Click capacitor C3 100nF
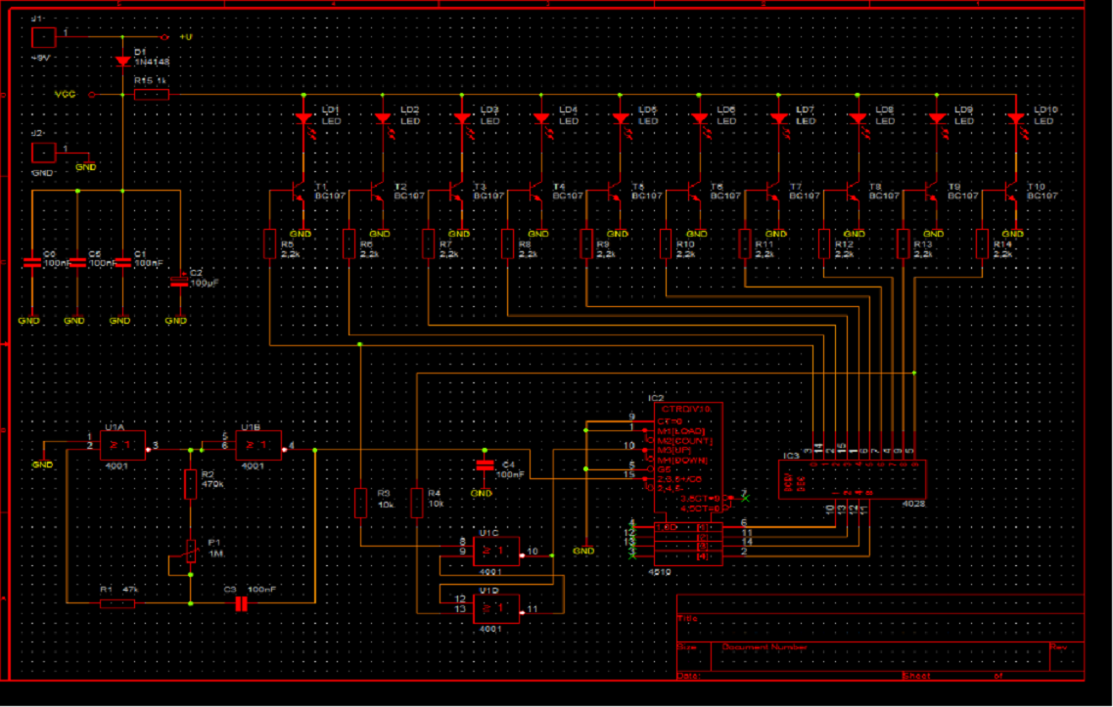 click(242, 604)
